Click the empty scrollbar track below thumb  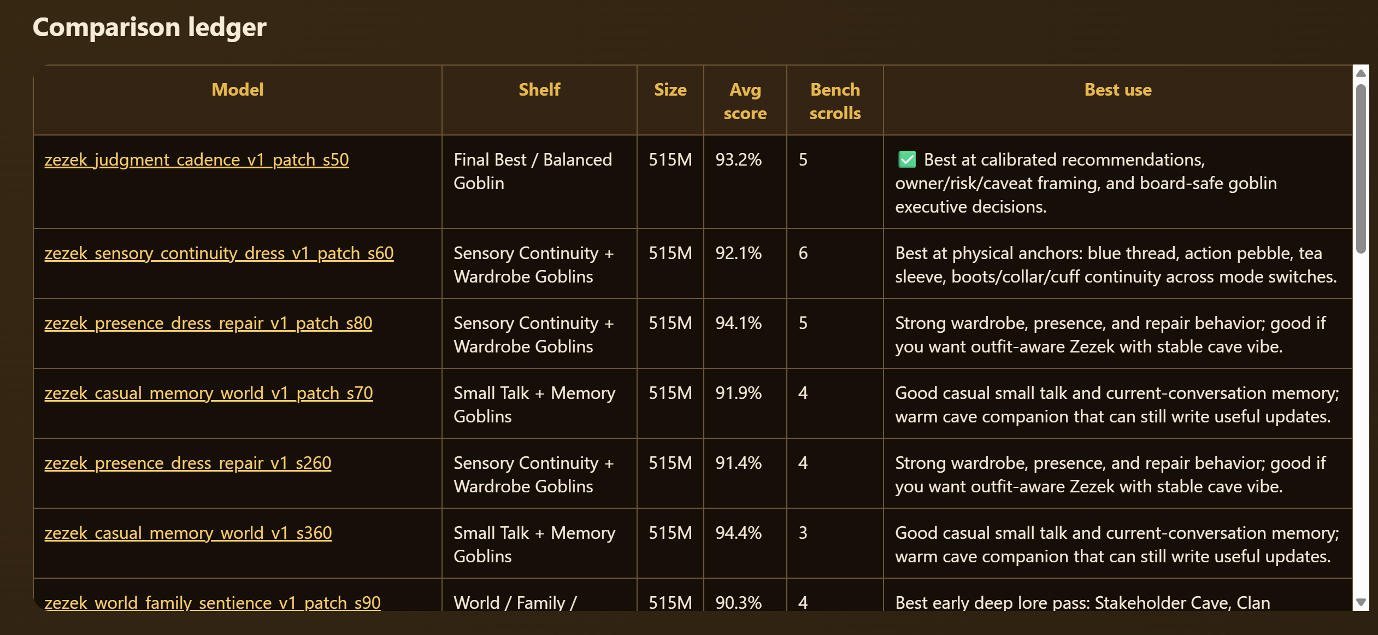click(x=1361, y=424)
